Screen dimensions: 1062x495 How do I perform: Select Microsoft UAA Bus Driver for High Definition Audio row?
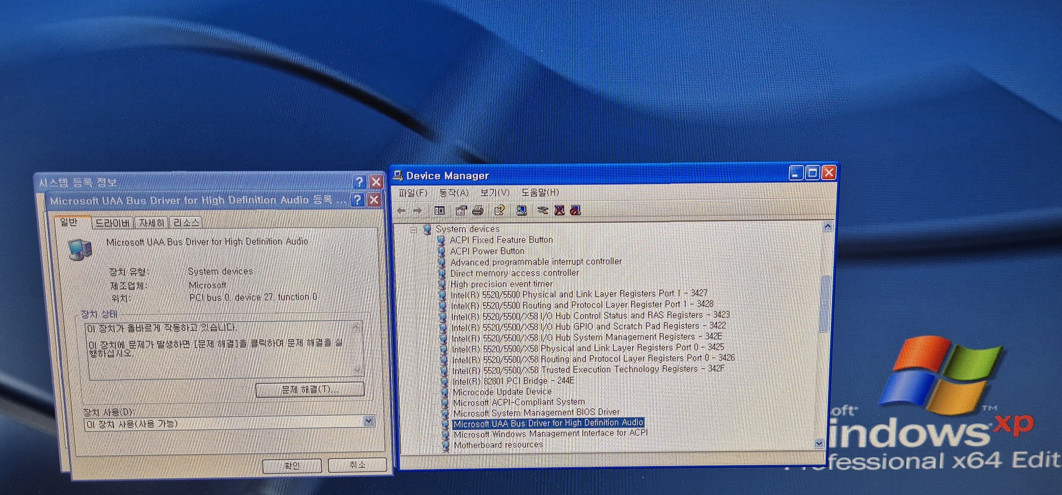pos(548,424)
